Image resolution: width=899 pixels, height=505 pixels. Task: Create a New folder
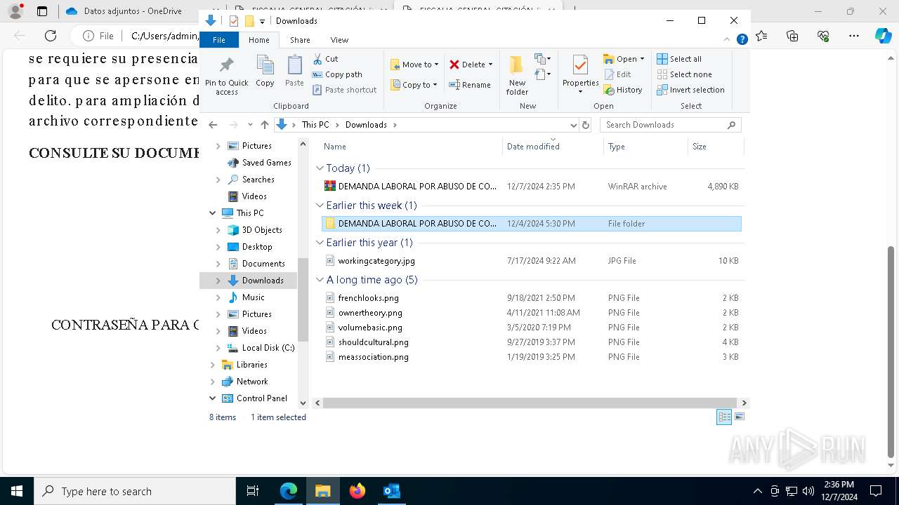517,75
